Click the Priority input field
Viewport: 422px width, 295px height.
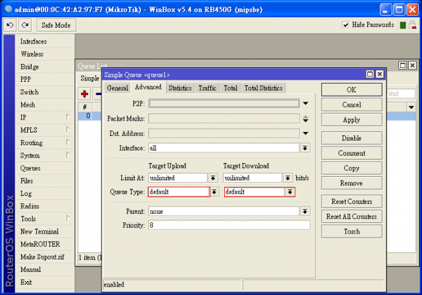229,225
